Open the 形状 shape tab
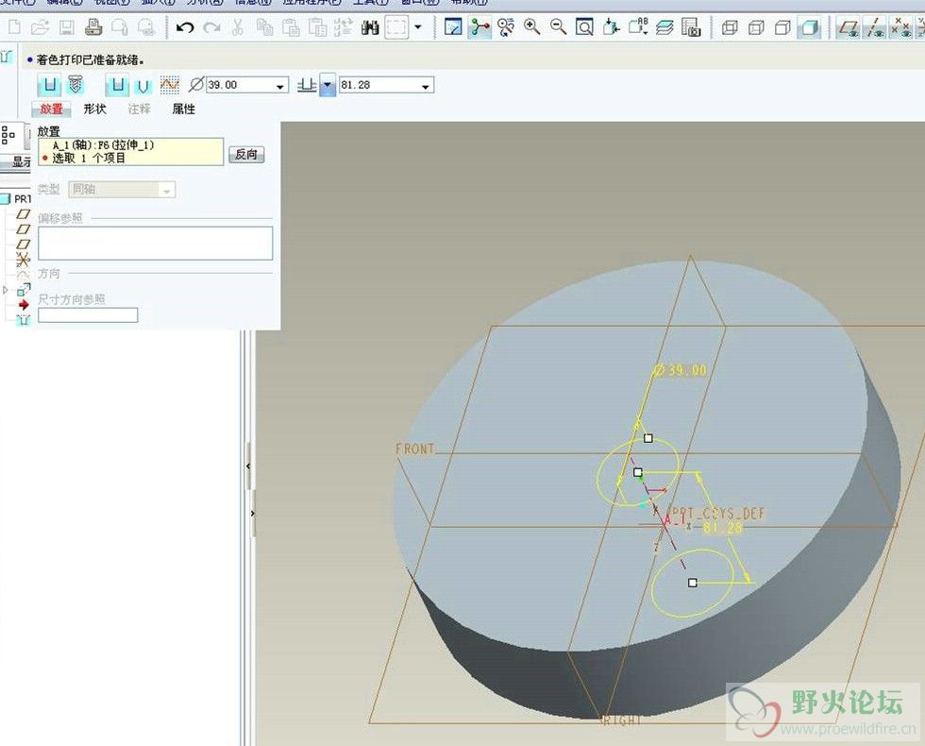Screen dimensions: 925x746 94,110
